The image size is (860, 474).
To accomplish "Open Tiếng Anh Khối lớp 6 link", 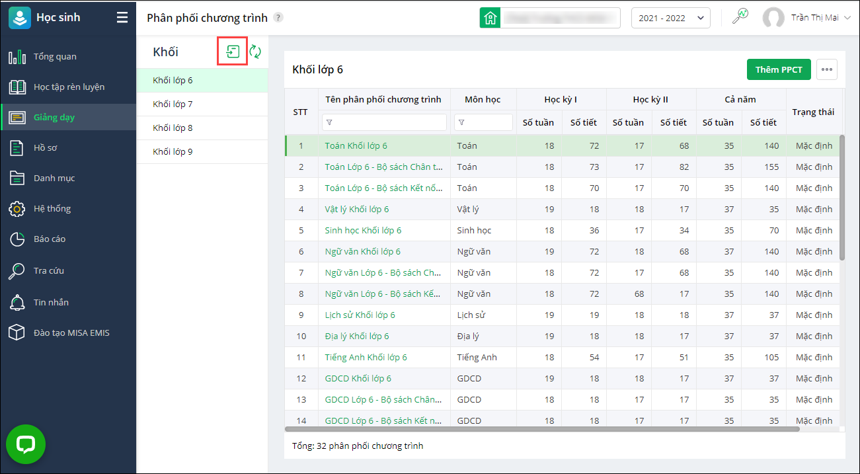I will click(366, 357).
